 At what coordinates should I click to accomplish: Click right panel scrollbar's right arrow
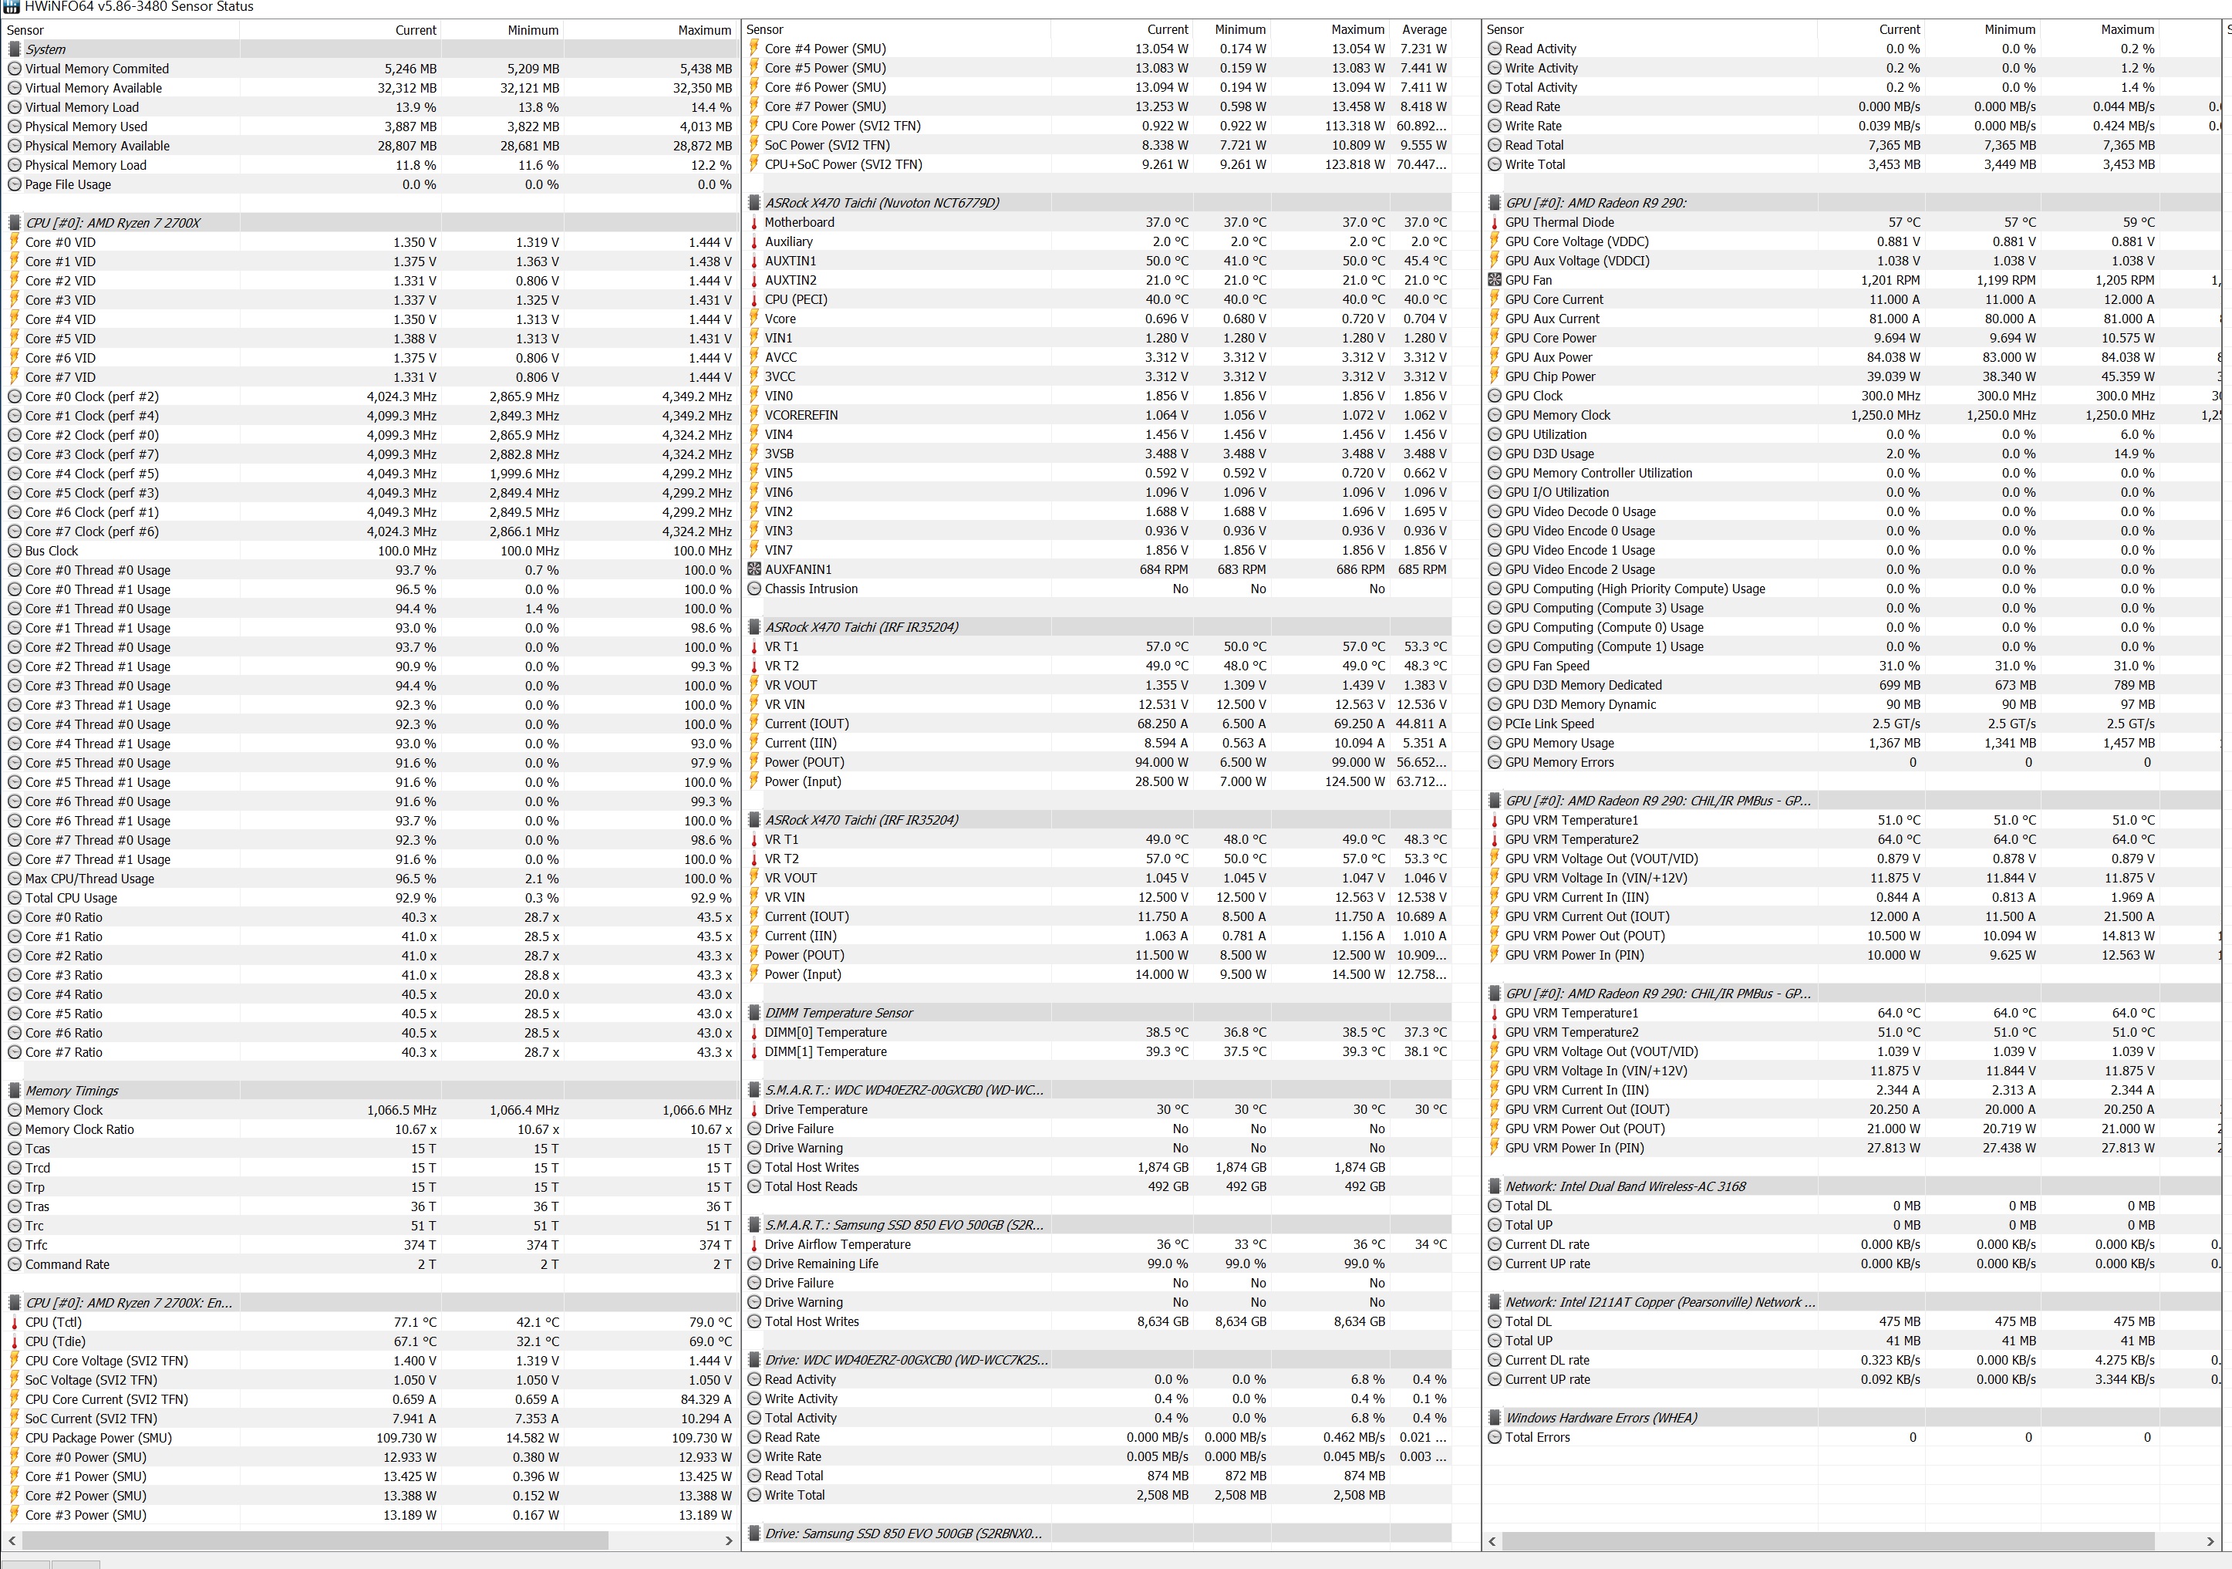[x=2210, y=1540]
